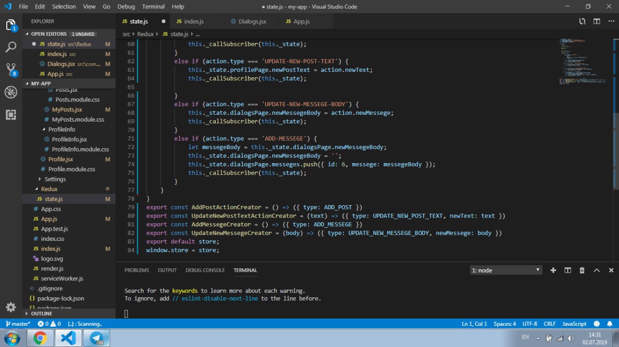Collapse the MY-APP folder section
This screenshot has width=619, height=347.
(41, 83)
